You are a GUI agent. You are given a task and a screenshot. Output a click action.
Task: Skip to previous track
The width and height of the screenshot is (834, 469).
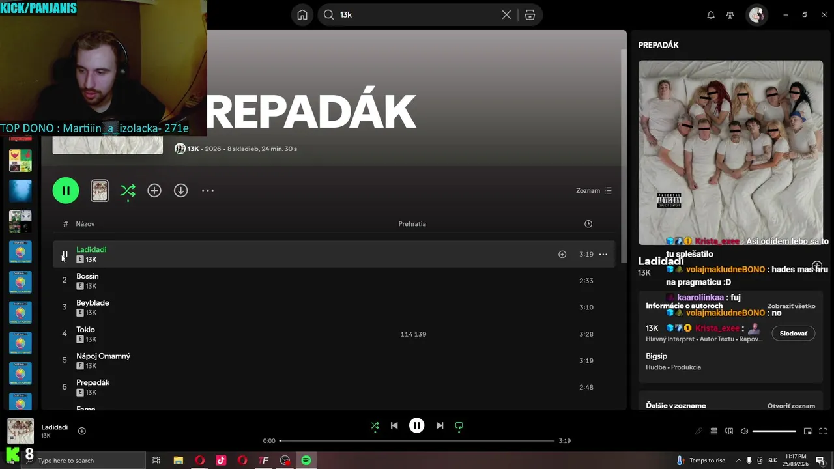point(394,426)
